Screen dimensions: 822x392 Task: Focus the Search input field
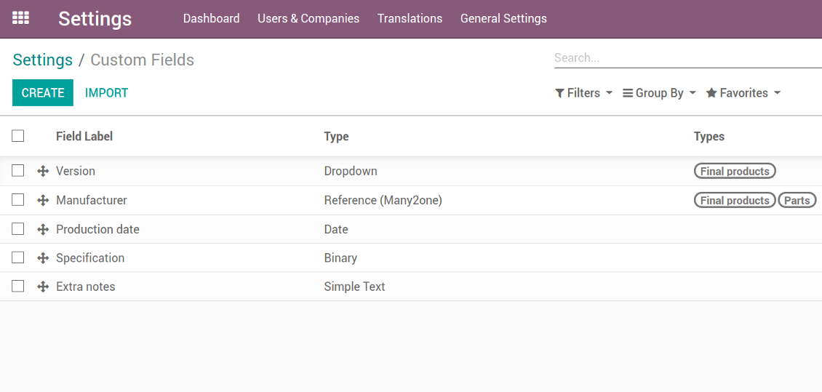coord(688,58)
